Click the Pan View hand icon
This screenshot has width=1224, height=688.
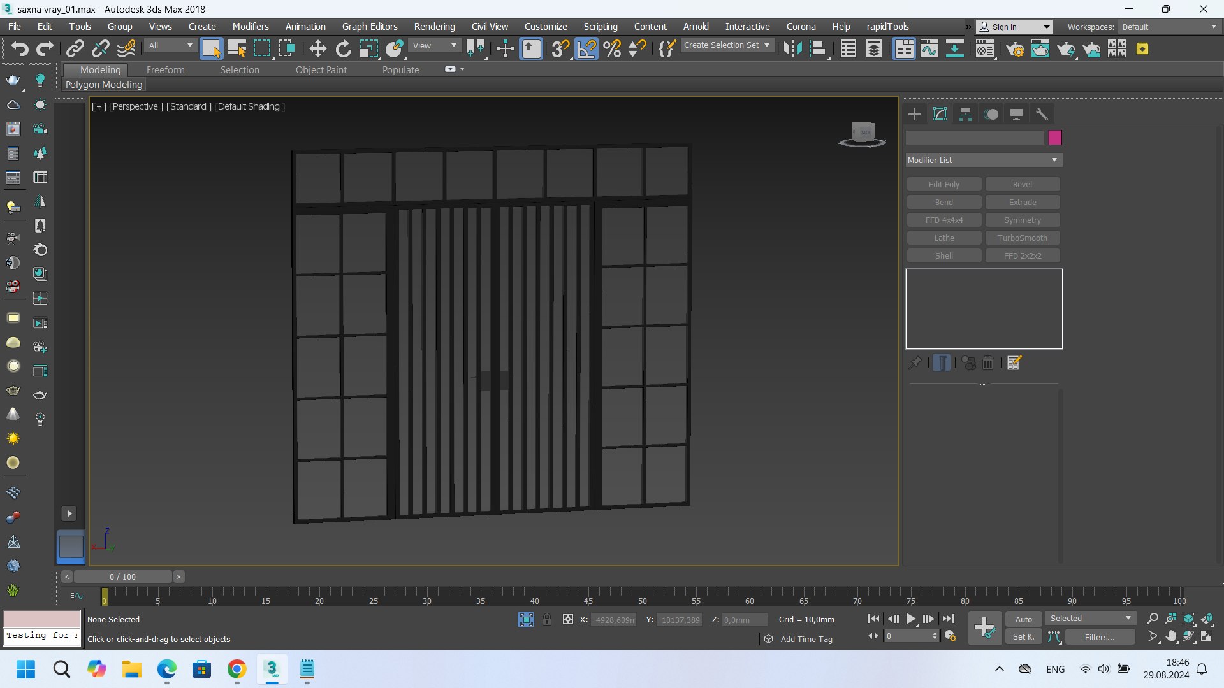click(x=1170, y=636)
